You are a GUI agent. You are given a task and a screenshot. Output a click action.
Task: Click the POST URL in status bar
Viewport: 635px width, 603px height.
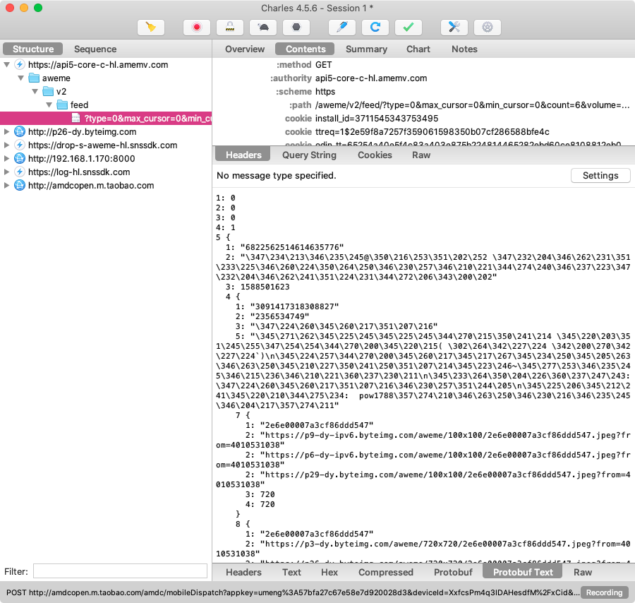point(292,592)
